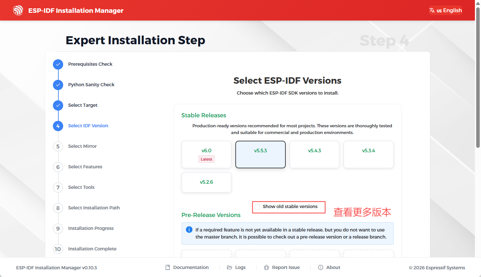Screen dimensions: 481x277
Task: Click the "ESP-IDF Installation Manager v0.10.3" footer text
Action: tap(56, 268)
